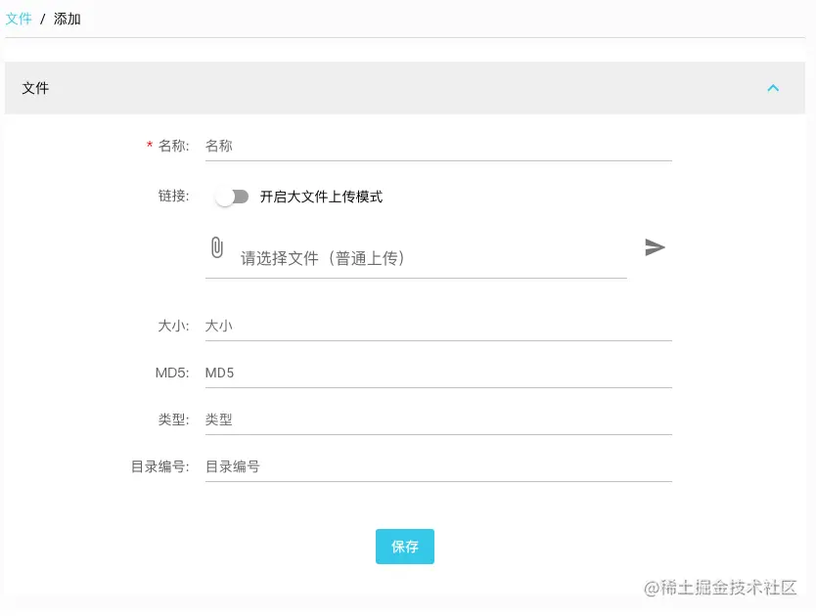Click the upload arrow icon
The width and height of the screenshot is (816, 616).
pyautogui.click(x=655, y=247)
